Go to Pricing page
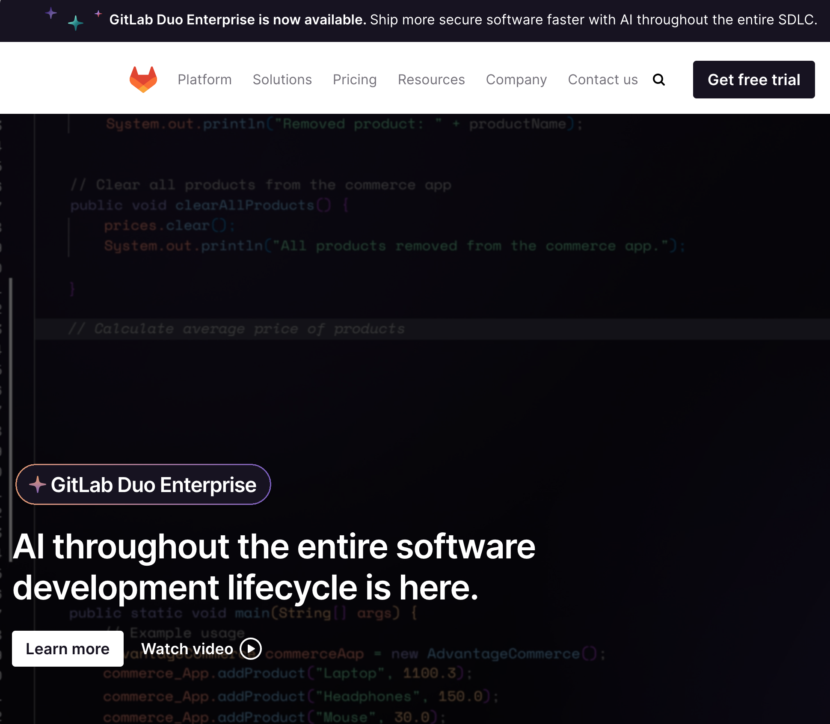 coord(355,80)
